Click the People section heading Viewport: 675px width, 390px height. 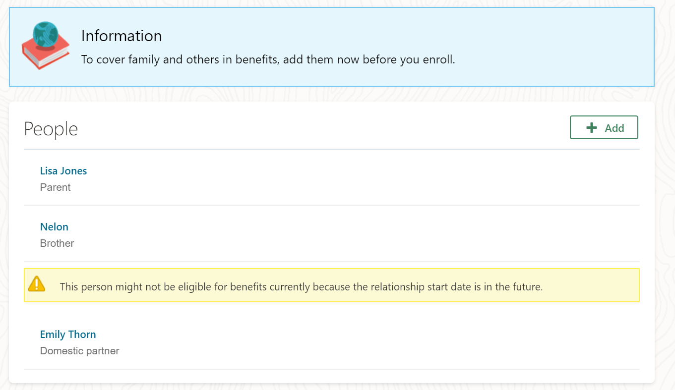point(51,129)
